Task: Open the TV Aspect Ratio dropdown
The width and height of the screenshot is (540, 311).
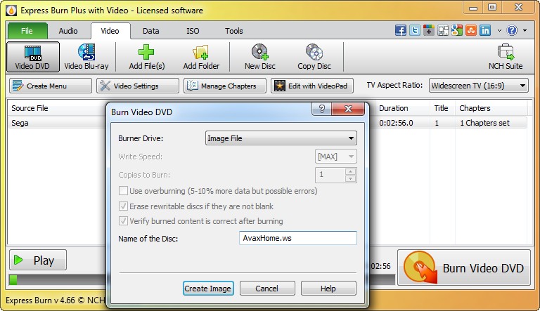Action: click(x=479, y=86)
